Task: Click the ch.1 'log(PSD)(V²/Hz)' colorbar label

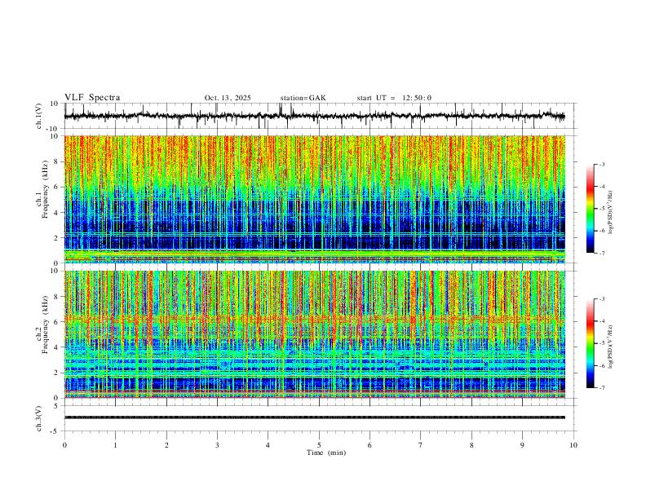Action: tap(610, 213)
